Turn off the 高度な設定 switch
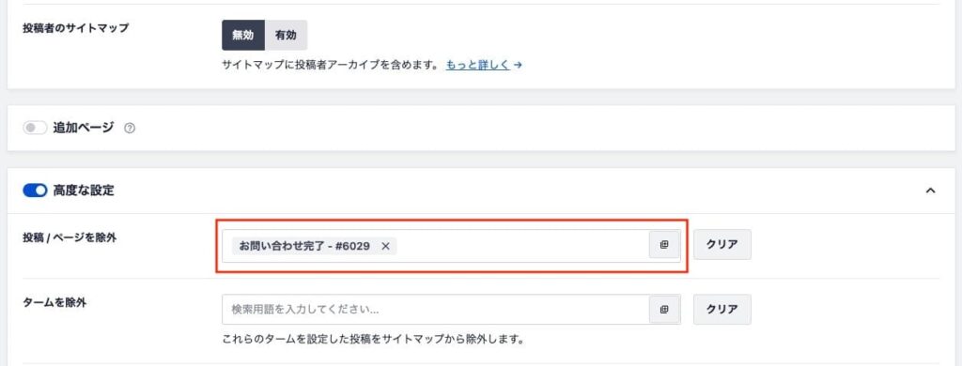The image size is (962, 366). coord(35,191)
